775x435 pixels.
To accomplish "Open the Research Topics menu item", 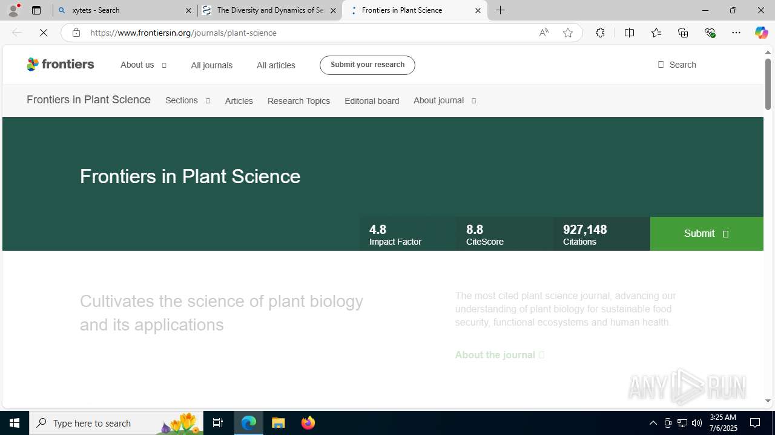I will tap(298, 101).
